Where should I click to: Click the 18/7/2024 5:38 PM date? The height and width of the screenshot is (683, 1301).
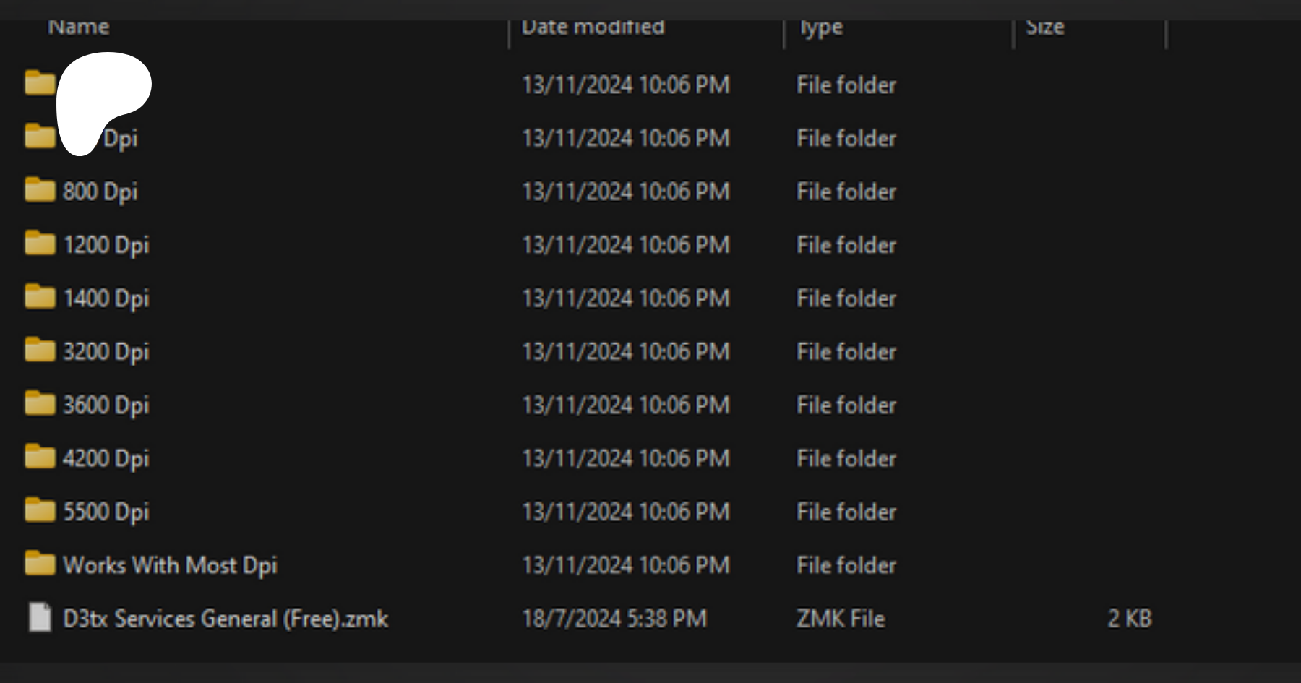click(x=614, y=619)
